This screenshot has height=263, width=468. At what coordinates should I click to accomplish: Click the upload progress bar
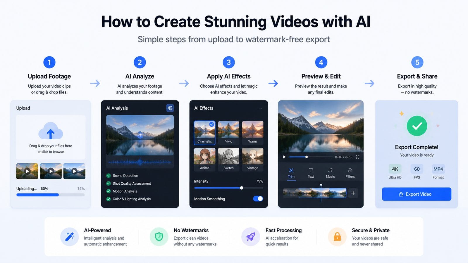tap(51, 195)
